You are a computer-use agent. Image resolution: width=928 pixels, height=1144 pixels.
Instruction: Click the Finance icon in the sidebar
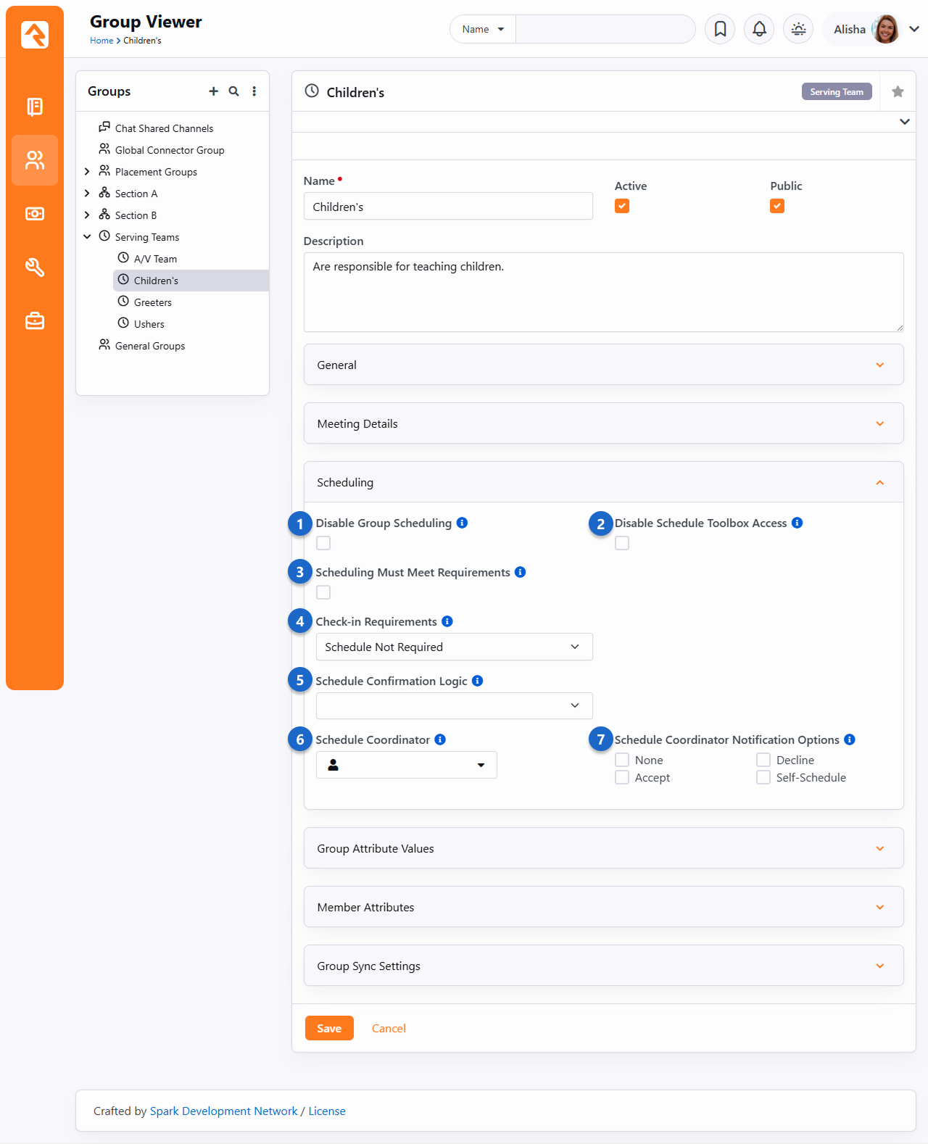pyautogui.click(x=35, y=214)
